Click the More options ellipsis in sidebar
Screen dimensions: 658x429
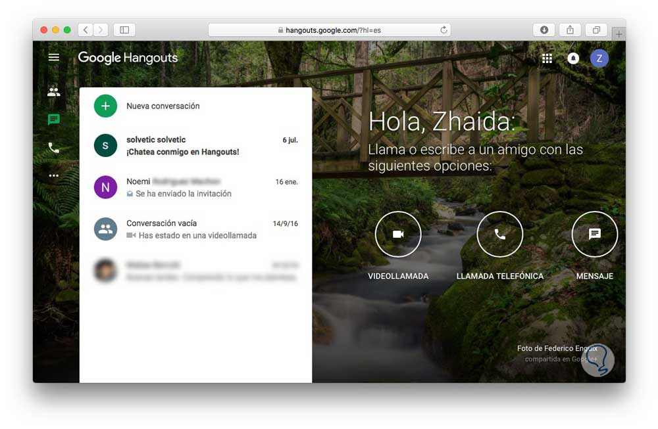[54, 175]
